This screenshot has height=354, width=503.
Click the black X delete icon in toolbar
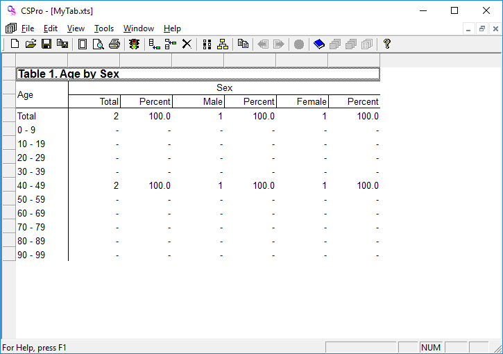[187, 44]
